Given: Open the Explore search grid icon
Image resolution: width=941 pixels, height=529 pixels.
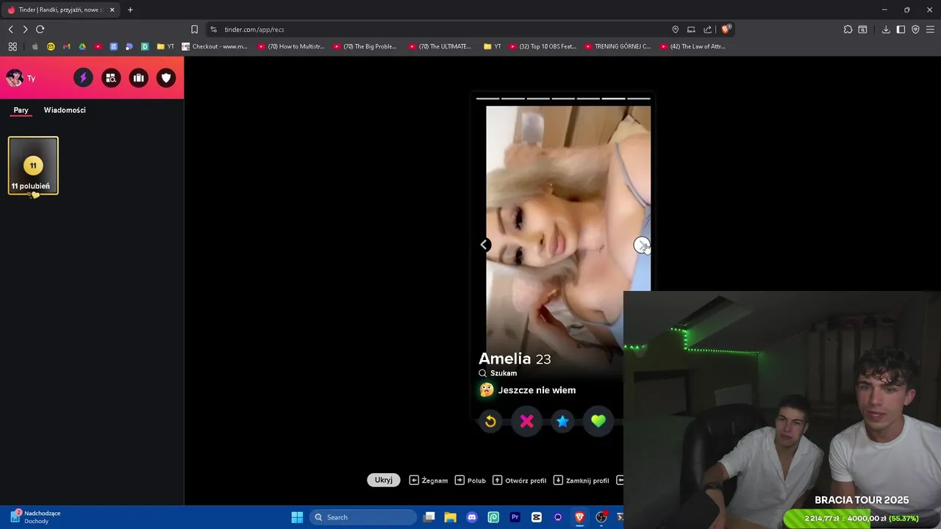Looking at the screenshot, I should (x=111, y=78).
